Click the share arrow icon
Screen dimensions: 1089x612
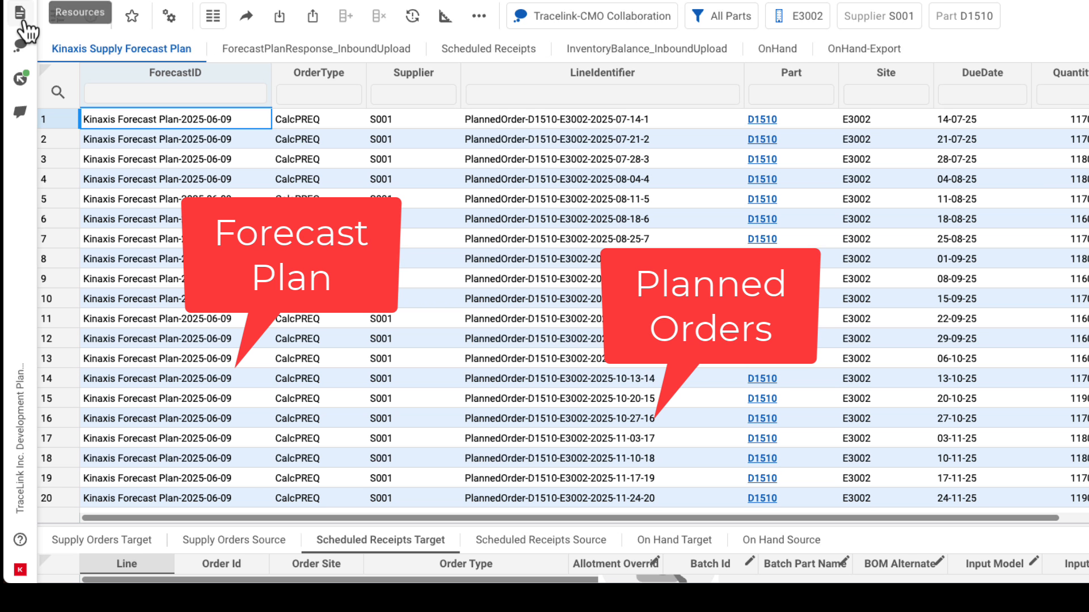tap(246, 16)
